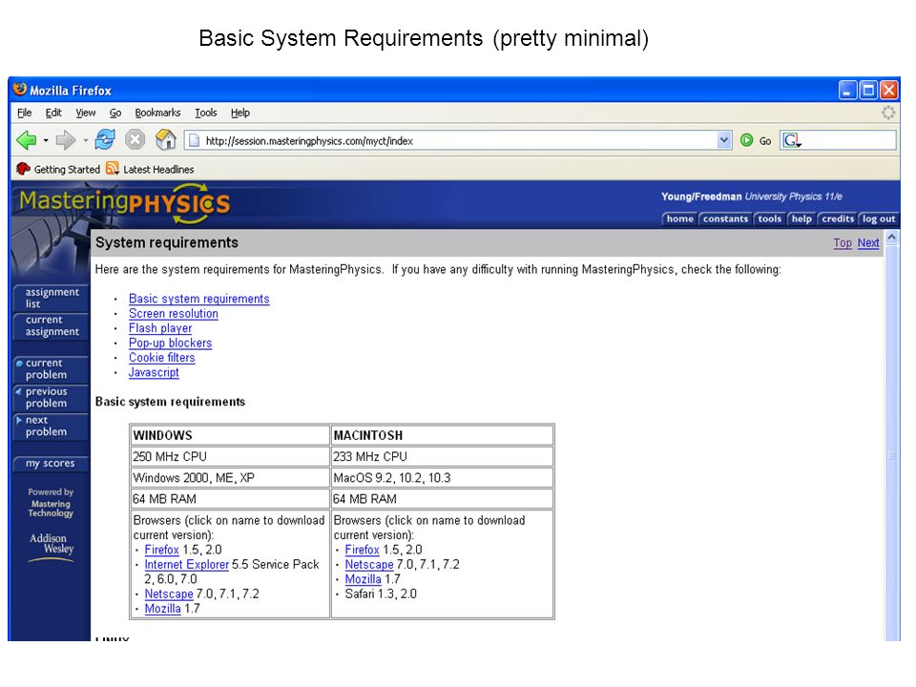Select the home tab in MasteringPhysics

pyautogui.click(x=679, y=219)
